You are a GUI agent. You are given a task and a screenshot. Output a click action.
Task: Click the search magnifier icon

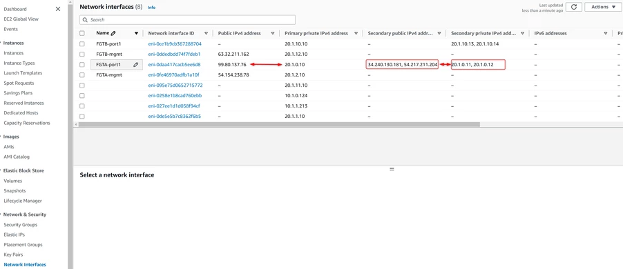(x=85, y=20)
